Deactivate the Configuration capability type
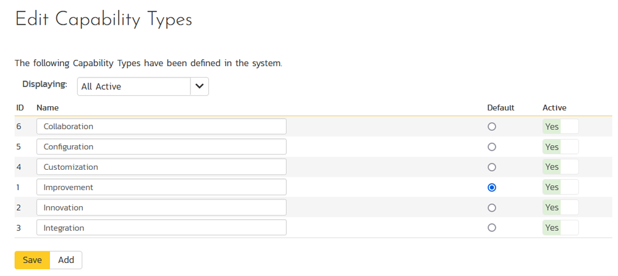The height and width of the screenshot is (276, 618). [x=561, y=147]
